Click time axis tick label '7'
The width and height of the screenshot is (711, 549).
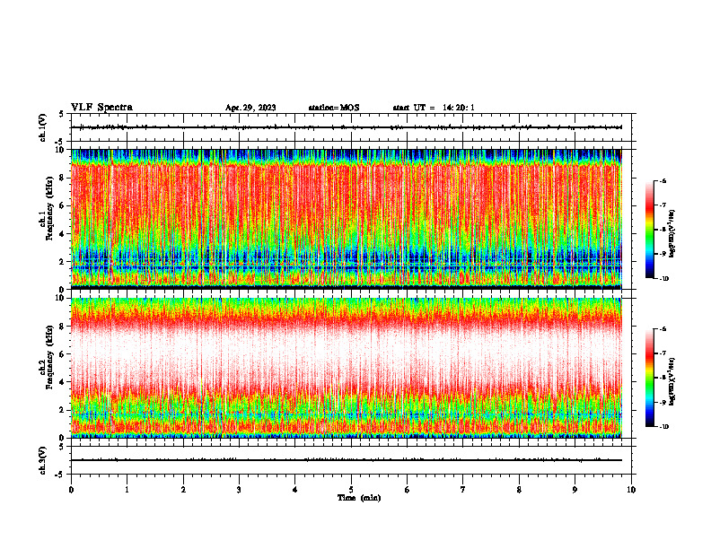(x=463, y=490)
